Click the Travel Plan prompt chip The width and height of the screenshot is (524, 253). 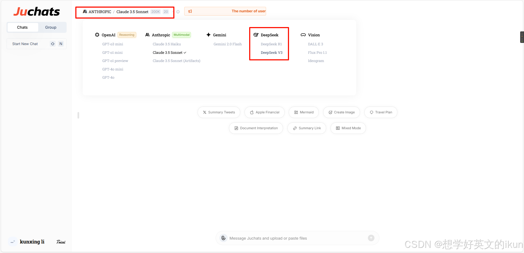pos(381,112)
